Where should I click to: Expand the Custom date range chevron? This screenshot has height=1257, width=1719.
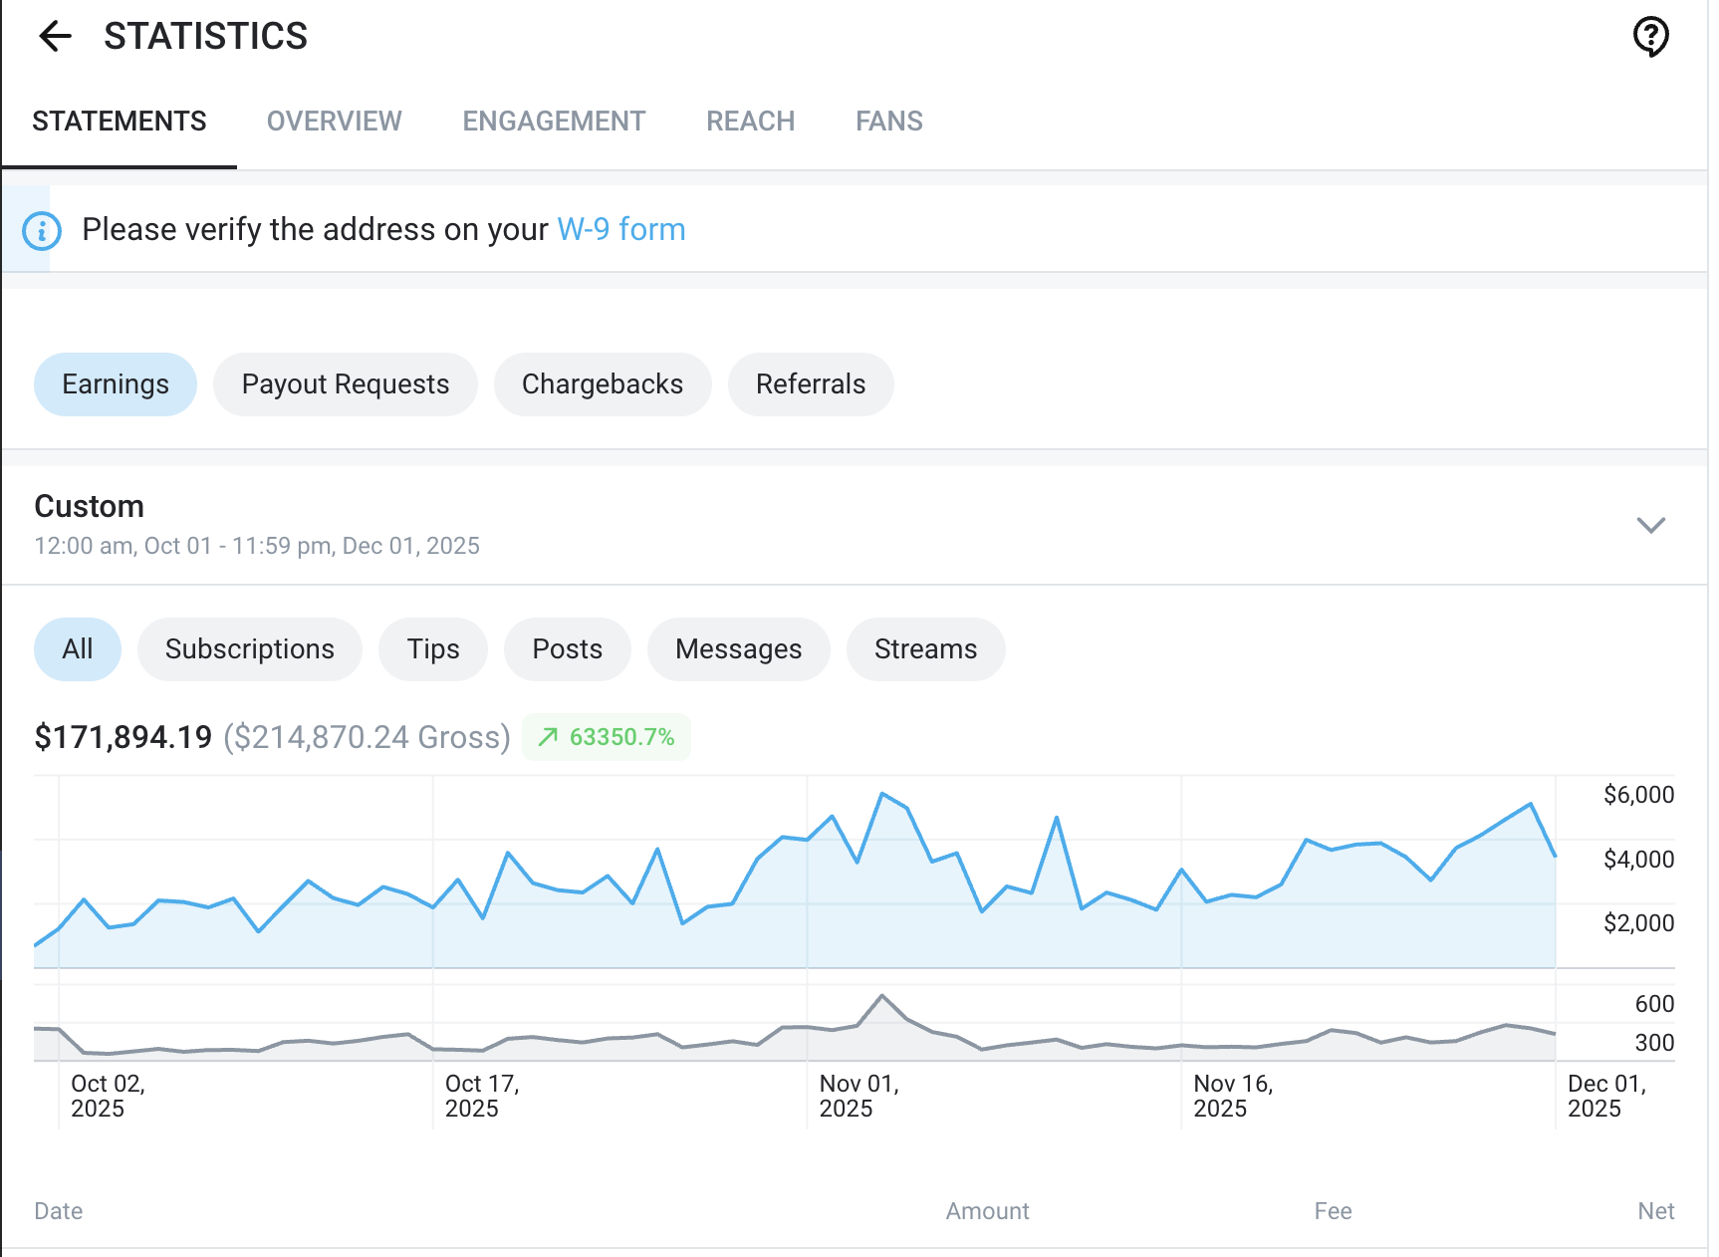click(1649, 525)
